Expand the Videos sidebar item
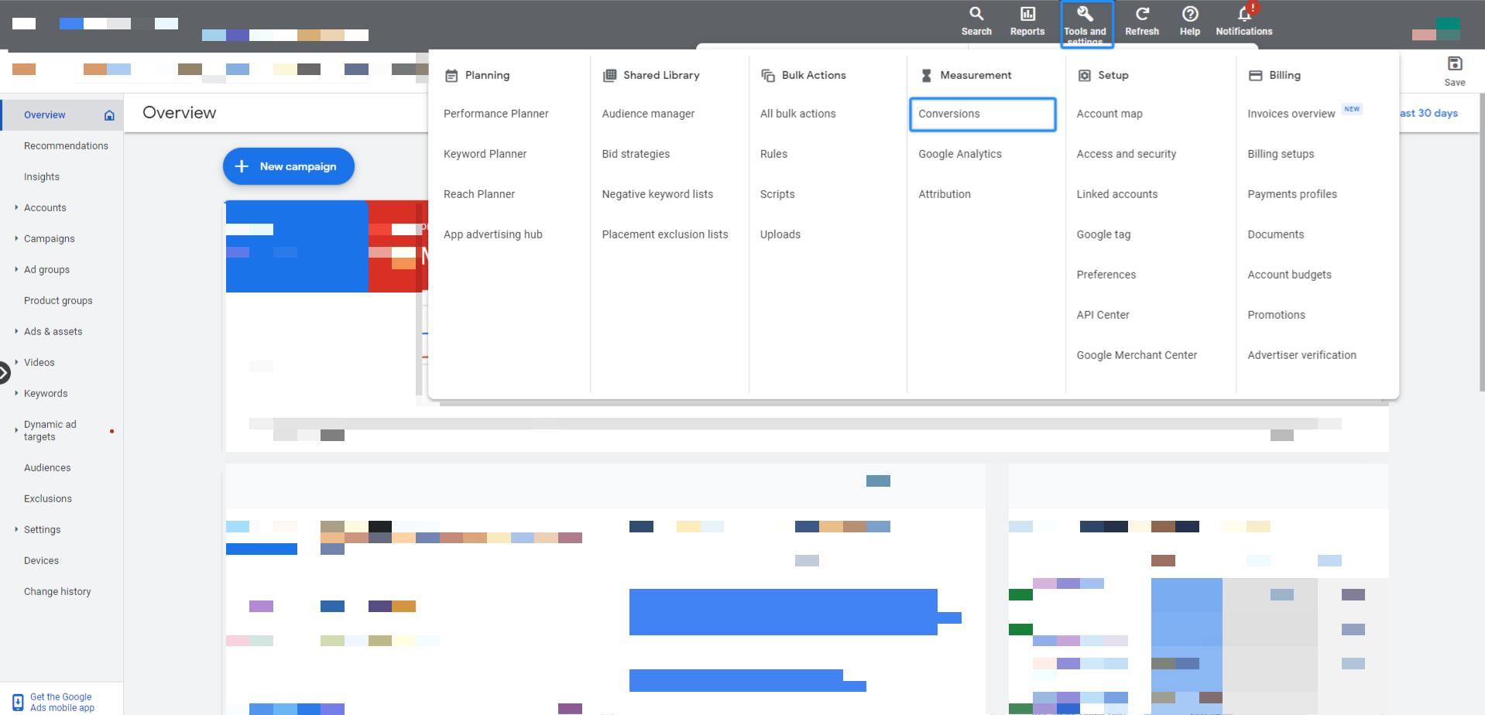Screen dimensions: 1485x715 16,362
